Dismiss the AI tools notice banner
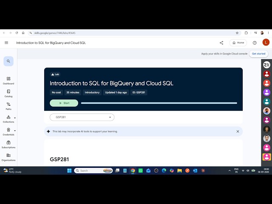Viewport: 272px width, 204px height. point(238,131)
